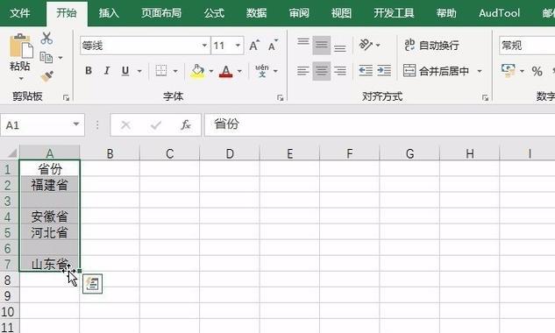Expand fill color dropdown arrow
The image size is (555, 333).
point(211,71)
